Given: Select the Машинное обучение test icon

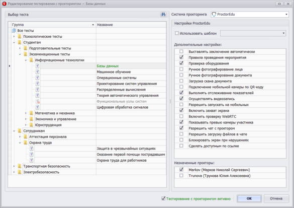Looking at the screenshot, I should pos(38,72).
